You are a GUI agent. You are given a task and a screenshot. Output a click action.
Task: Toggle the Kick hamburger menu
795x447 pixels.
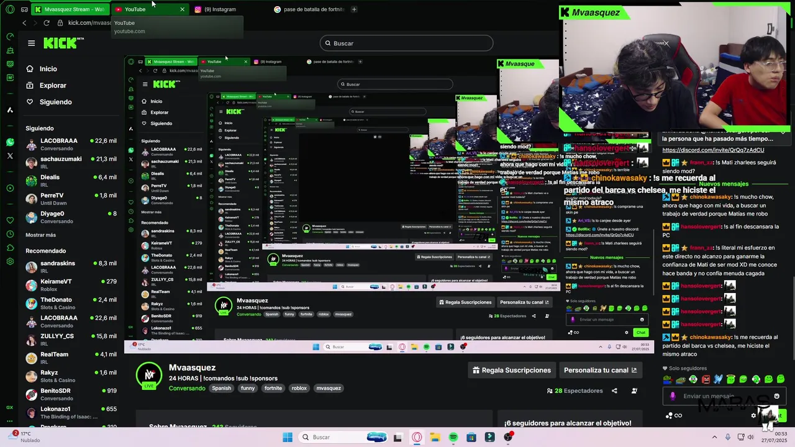31,43
